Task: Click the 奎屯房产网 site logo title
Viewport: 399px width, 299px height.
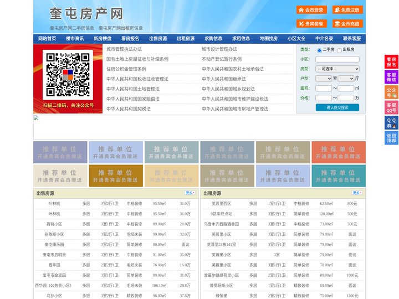Action: [86, 14]
